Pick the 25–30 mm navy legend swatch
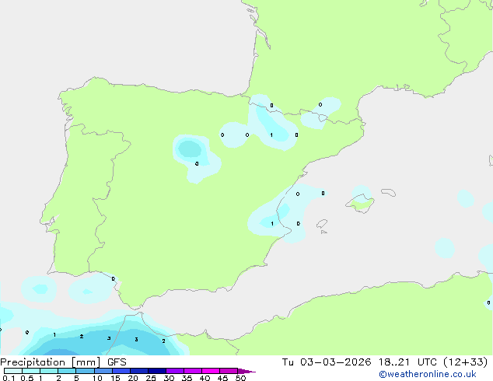Image resolution: width=493 pixels, height=381 pixels. [157, 371]
